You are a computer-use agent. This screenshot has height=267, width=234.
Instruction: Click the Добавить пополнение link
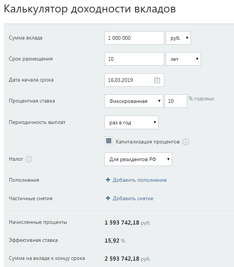click(x=139, y=180)
